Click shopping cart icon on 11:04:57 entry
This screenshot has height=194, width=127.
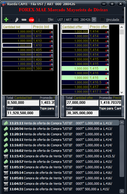coord(6,184)
